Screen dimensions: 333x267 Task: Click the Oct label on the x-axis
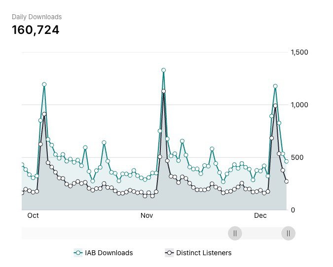pos(33,215)
